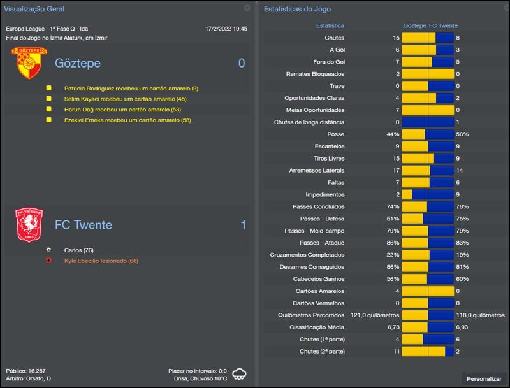
Task: Click the Estatística column header
Action: point(330,25)
